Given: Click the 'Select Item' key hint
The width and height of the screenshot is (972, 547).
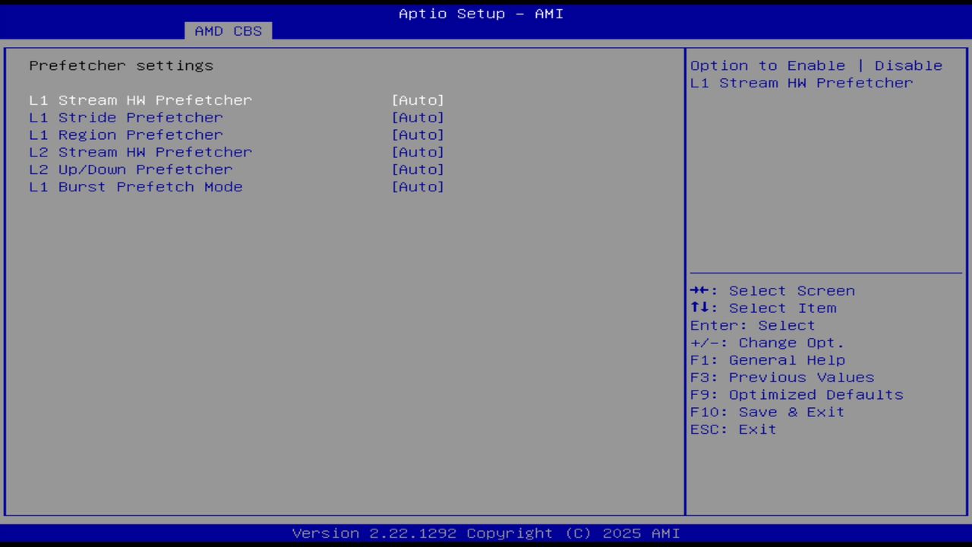Looking at the screenshot, I should point(763,308).
